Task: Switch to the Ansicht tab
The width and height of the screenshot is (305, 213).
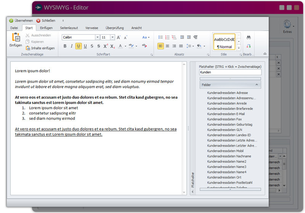Action: pos(136,28)
